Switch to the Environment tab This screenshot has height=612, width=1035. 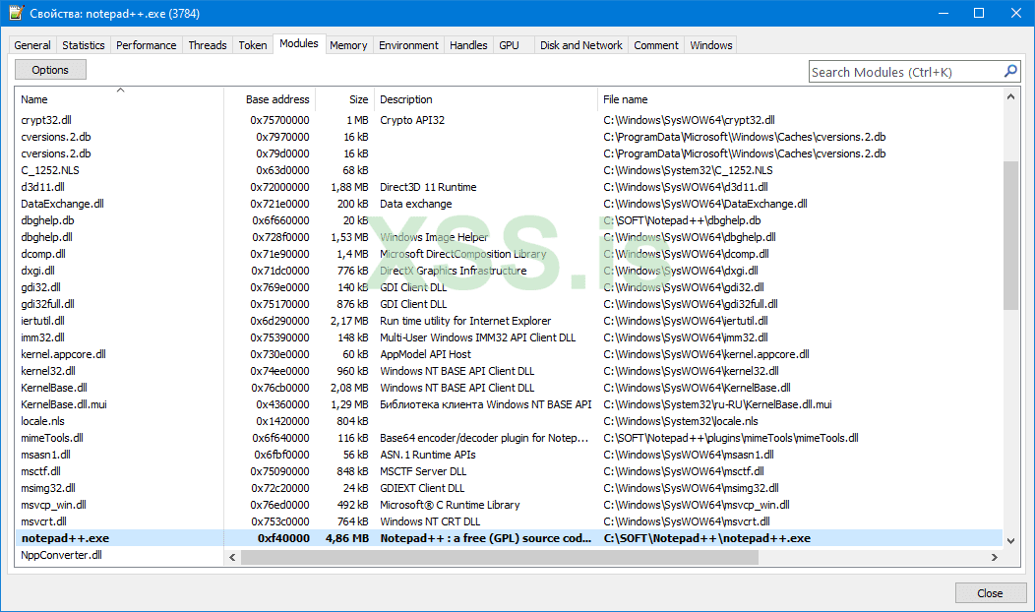click(x=408, y=45)
